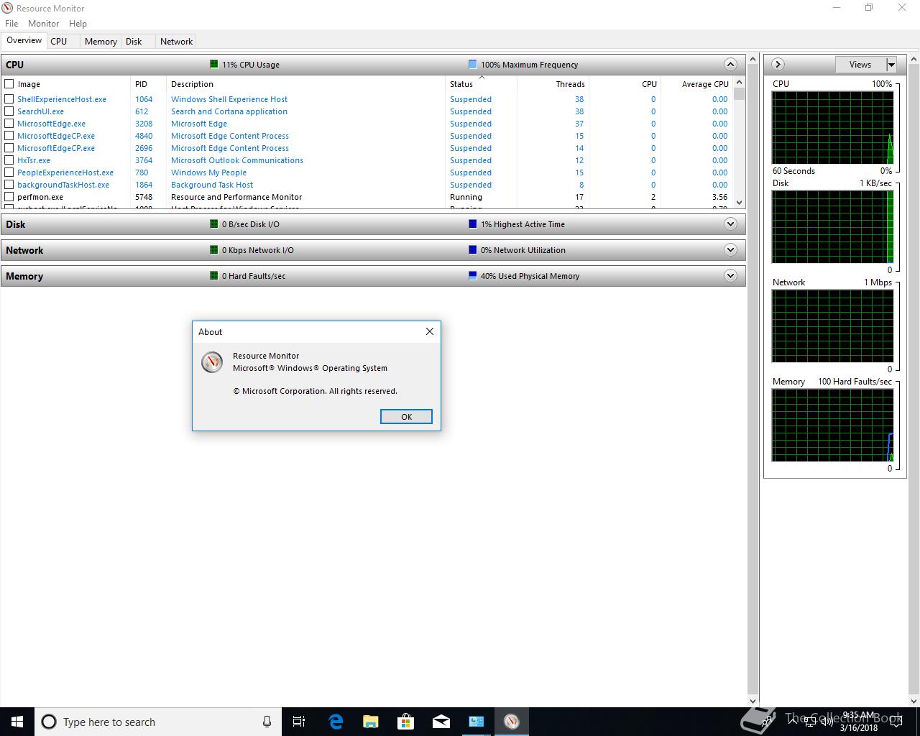The width and height of the screenshot is (920, 736).
Task: Tick checkbox for SearchUI.exe
Action: (x=9, y=111)
